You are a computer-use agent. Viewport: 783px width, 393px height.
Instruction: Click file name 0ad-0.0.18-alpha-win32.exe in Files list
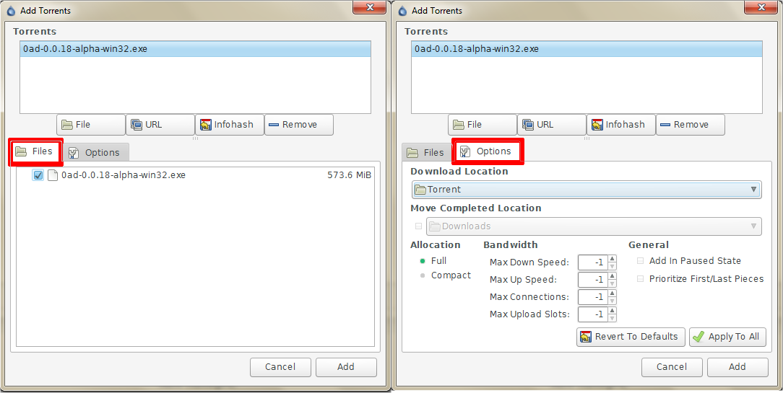coord(124,175)
